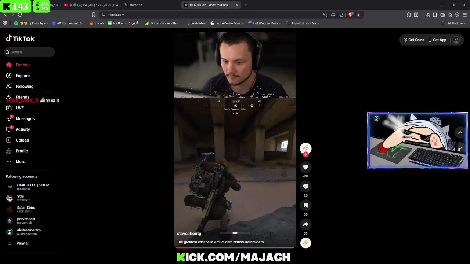Open edclub bookmark
Image resolution: width=470 pixels, height=264 pixels.
pyautogui.click(x=97, y=23)
